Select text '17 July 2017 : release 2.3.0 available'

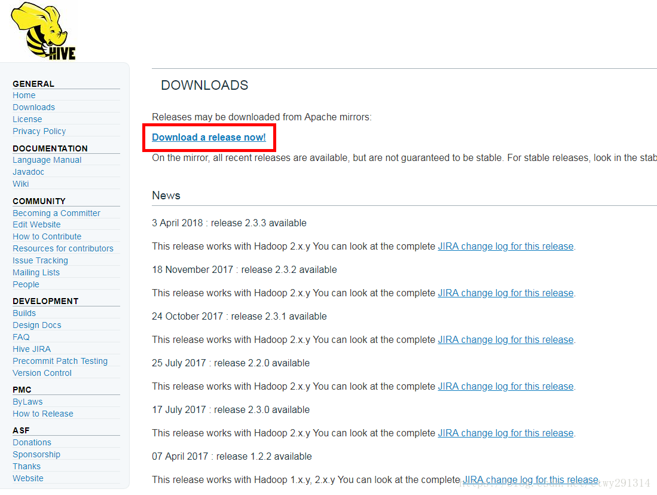(x=230, y=409)
